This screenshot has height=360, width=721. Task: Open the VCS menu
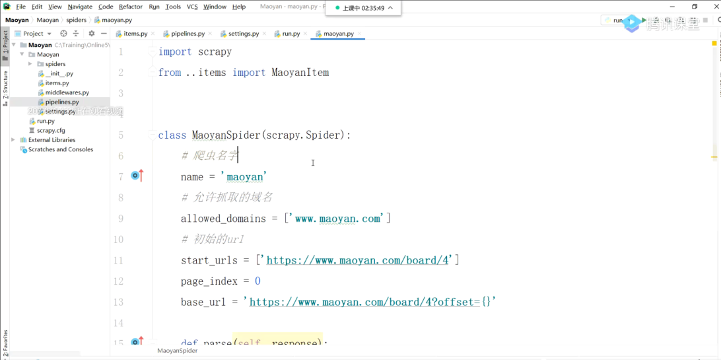192,7
